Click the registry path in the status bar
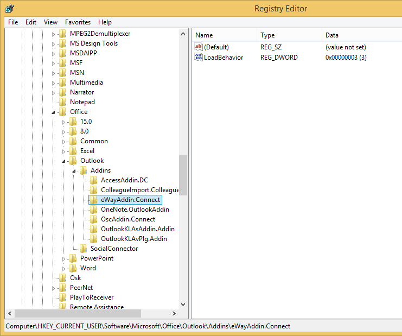Image resolution: width=402 pixels, height=336 pixels. (x=148, y=326)
